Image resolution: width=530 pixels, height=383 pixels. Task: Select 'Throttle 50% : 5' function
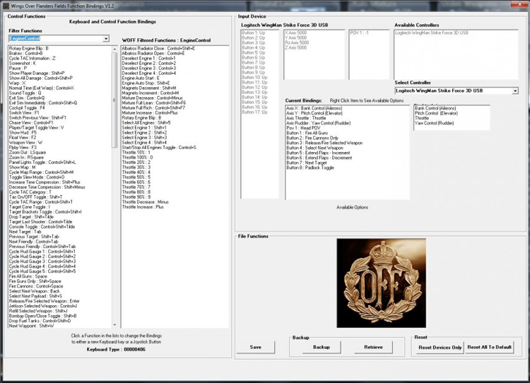pyautogui.click(x=136, y=177)
